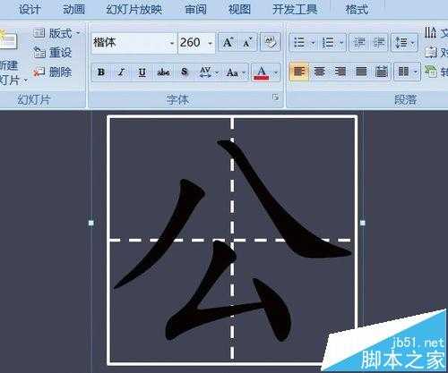Toggle underline formatting
The width and height of the screenshot is (448, 373).
[142, 72]
